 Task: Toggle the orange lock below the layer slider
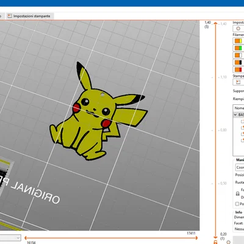click(x=215, y=242)
